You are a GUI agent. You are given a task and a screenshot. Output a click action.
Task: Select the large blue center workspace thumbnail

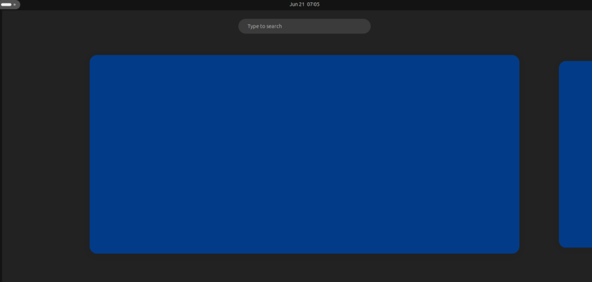304,155
